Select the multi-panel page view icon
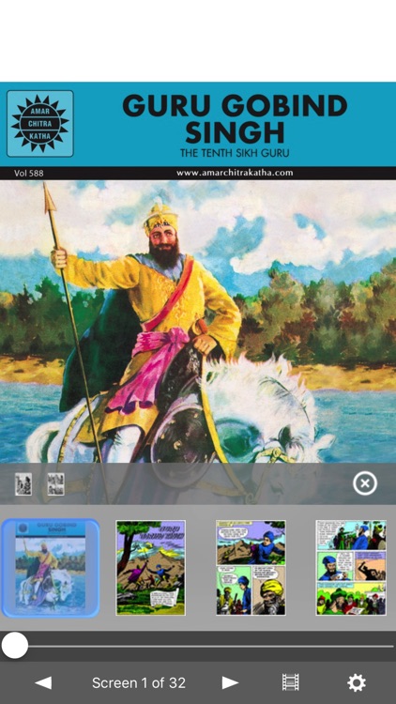 coord(56,484)
